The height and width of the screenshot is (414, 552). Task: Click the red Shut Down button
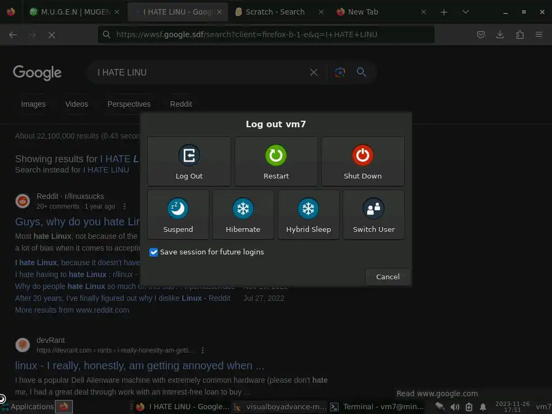pos(363,162)
